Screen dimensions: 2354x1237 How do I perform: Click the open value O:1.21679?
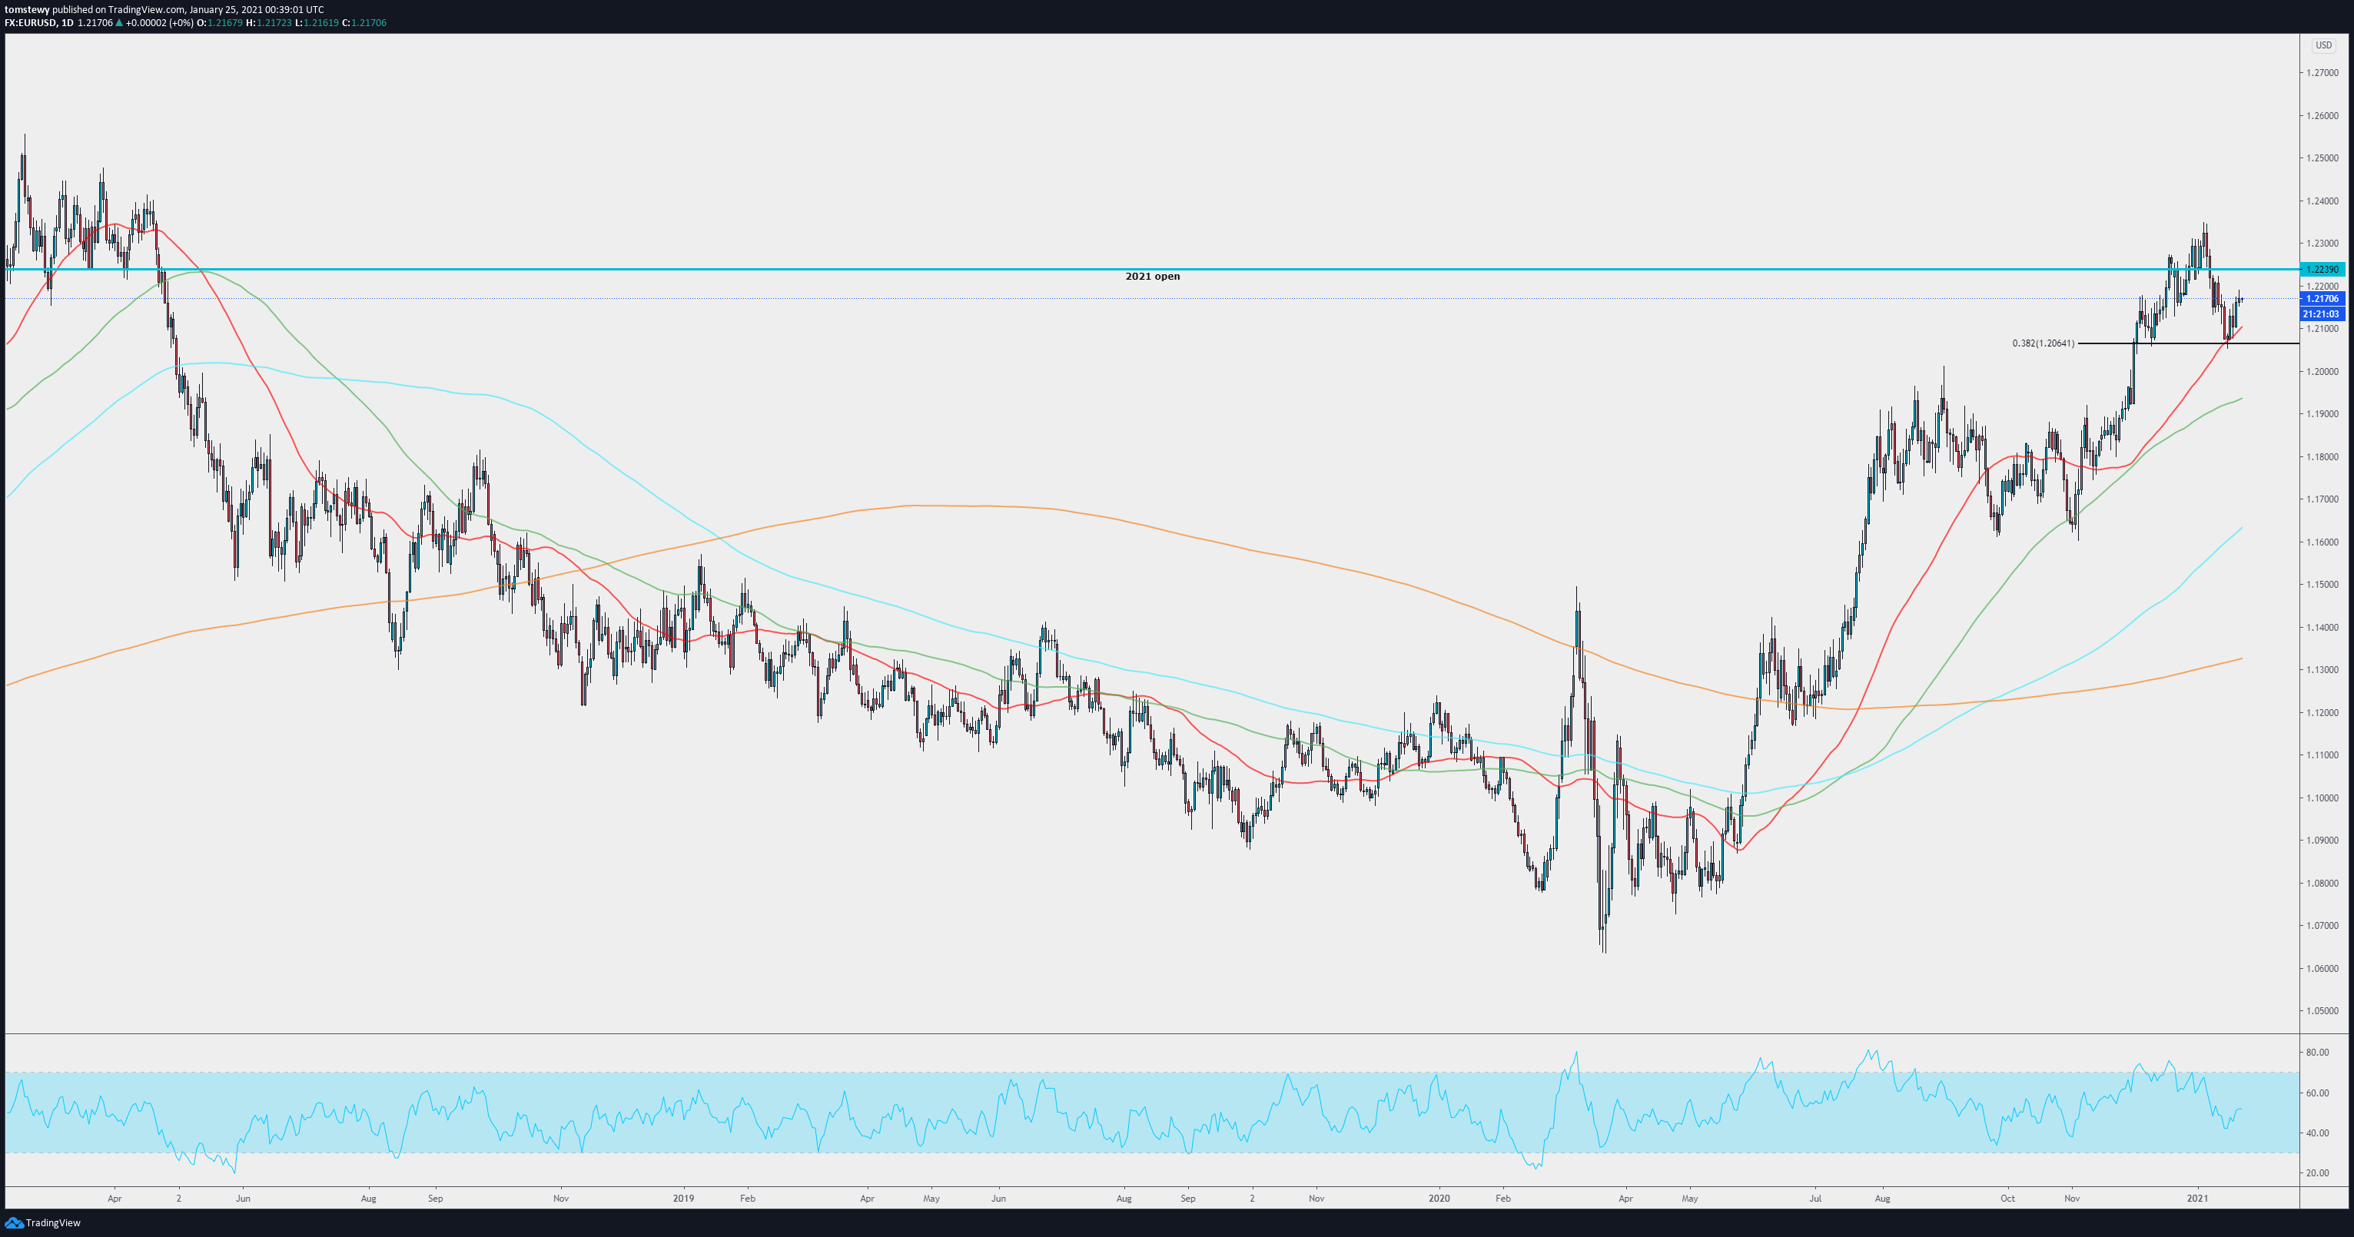[219, 22]
